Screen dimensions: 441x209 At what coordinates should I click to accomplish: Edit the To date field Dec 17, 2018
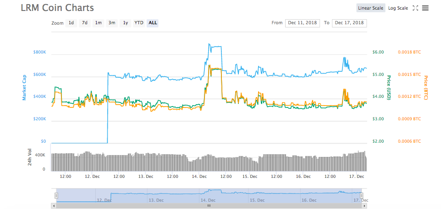[349, 23]
